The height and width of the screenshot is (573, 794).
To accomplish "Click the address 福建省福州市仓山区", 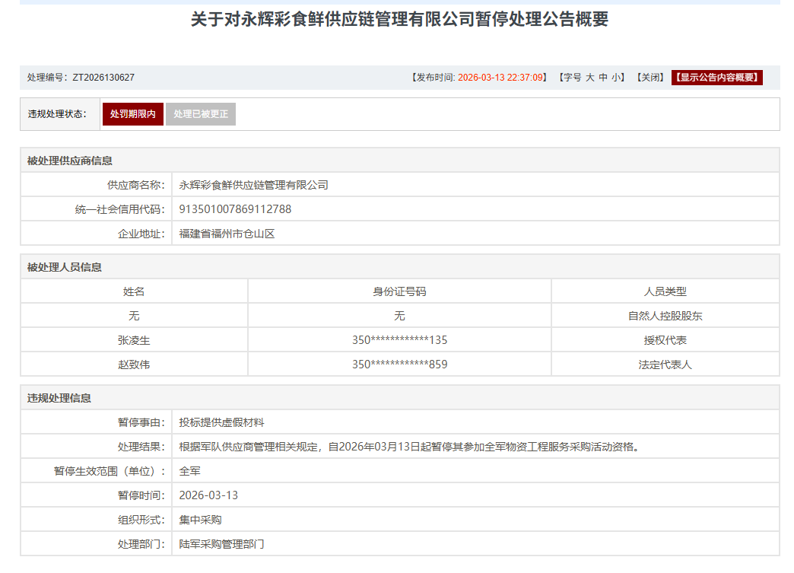I will click(x=227, y=234).
